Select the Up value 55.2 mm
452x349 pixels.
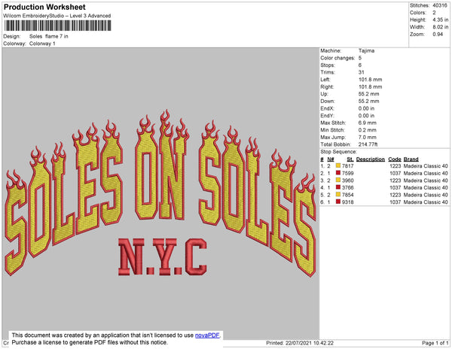369,94
